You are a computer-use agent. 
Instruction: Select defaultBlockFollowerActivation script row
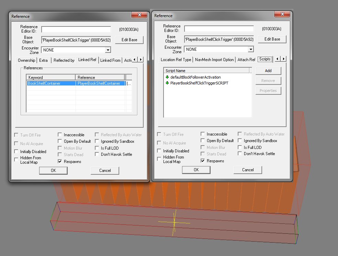coord(207,77)
